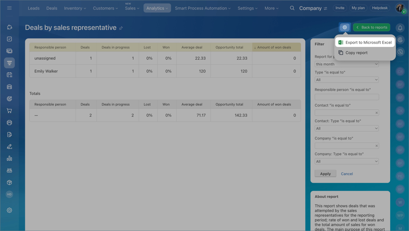Clear the Contact filter field
This screenshot has height=231, width=409.
click(376, 113)
